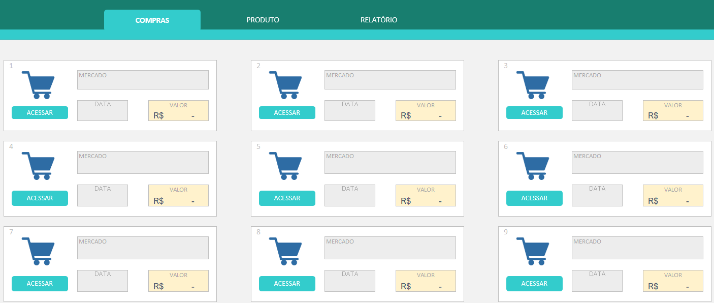Click the cart icon in card 3
Image resolution: width=714 pixels, height=303 pixels.
(x=533, y=85)
